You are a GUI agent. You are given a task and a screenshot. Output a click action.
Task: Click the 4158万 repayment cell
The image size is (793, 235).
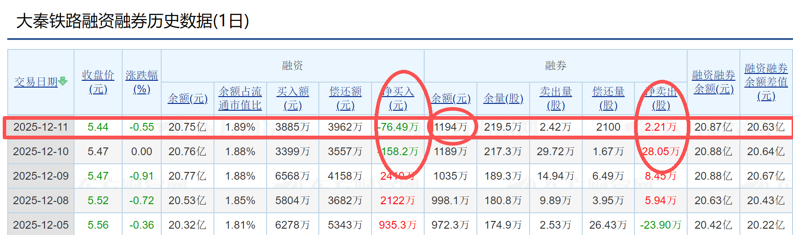pos(346,176)
